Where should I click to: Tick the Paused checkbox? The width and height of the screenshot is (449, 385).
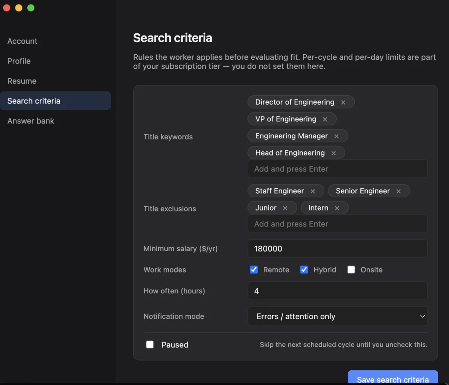pos(150,344)
